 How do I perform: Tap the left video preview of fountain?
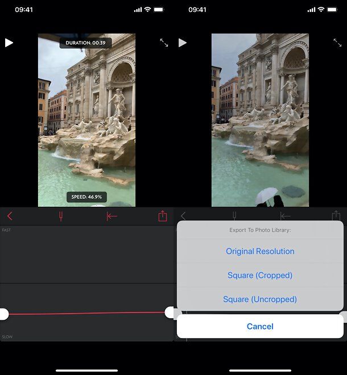click(x=86, y=120)
